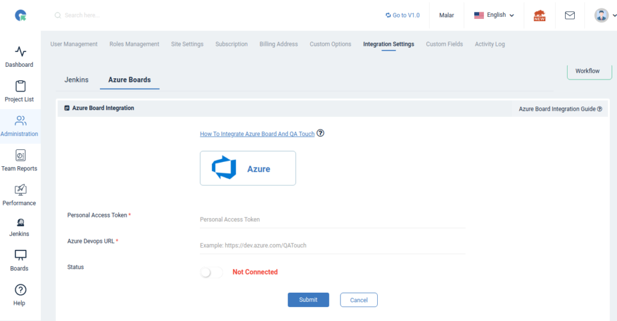Switch to the Jenkins integration tab

(x=77, y=79)
